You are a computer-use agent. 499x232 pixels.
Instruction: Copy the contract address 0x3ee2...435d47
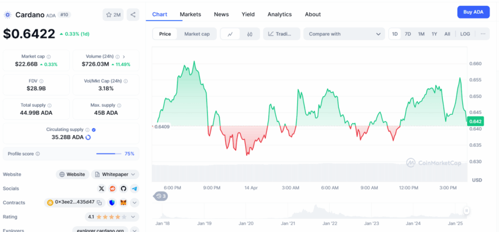(x=99, y=202)
